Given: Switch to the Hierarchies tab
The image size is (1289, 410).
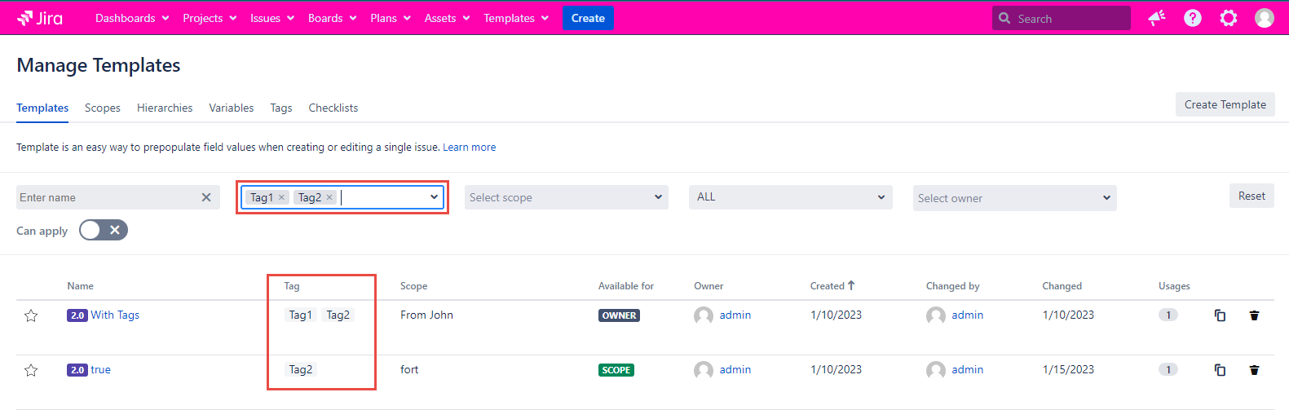Looking at the screenshot, I should tap(165, 108).
